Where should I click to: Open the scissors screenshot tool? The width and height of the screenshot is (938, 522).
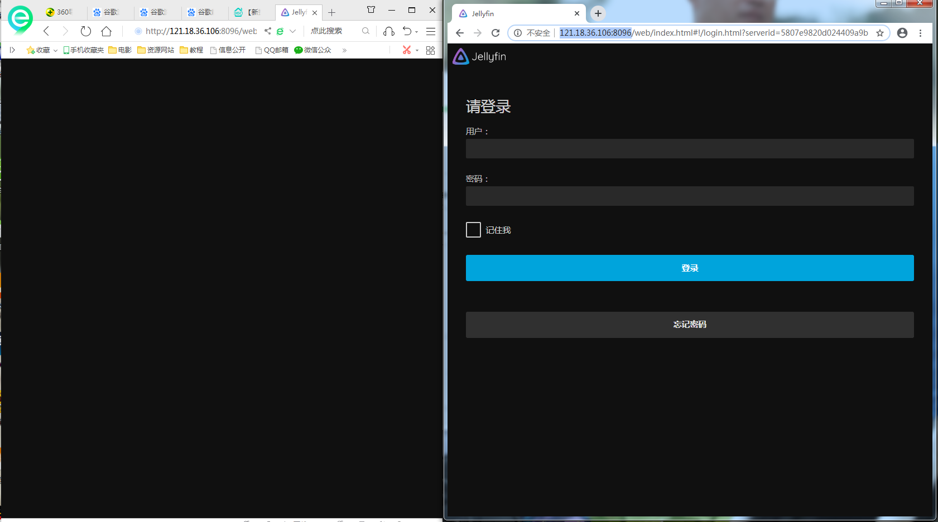407,50
